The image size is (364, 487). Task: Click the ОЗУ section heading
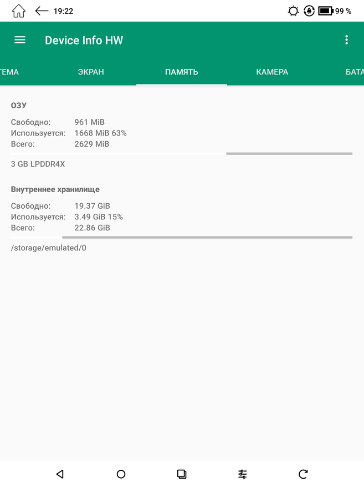(19, 106)
